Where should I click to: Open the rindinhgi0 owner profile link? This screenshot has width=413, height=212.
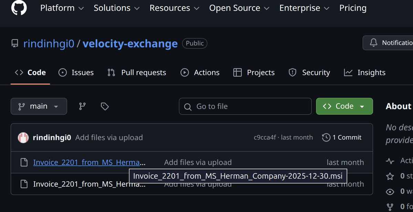pyautogui.click(x=49, y=44)
